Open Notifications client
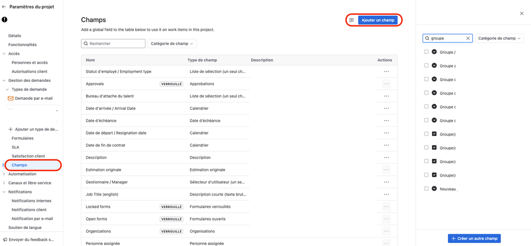 point(29,210)
